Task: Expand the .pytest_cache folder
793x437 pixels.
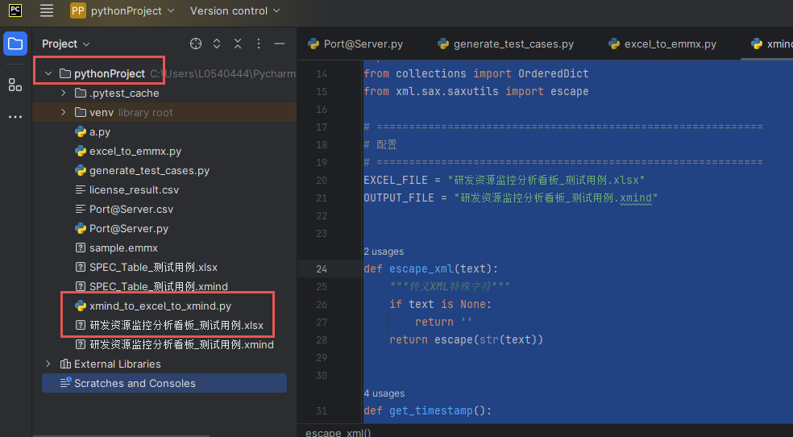Action: coord(63,93)
